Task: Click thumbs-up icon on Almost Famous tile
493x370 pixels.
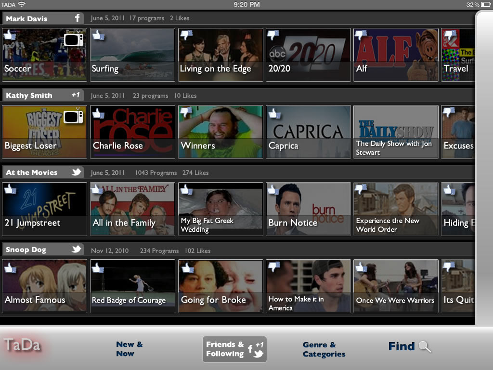Action: [10, 268]
